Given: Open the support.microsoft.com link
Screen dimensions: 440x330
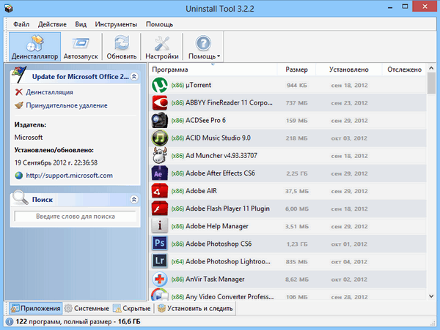Looking at the screenshot, I should (x=70, y=176).
